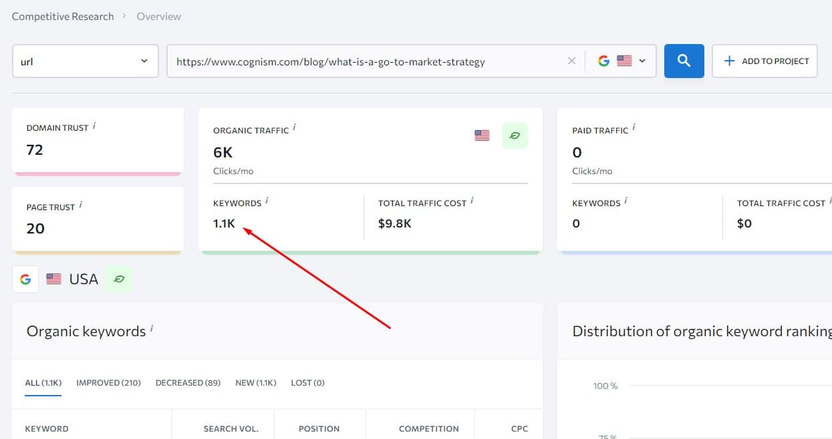Open Competitive Research breadcrumb
Viewport: 832px width, 439px height.
point(63,16)
